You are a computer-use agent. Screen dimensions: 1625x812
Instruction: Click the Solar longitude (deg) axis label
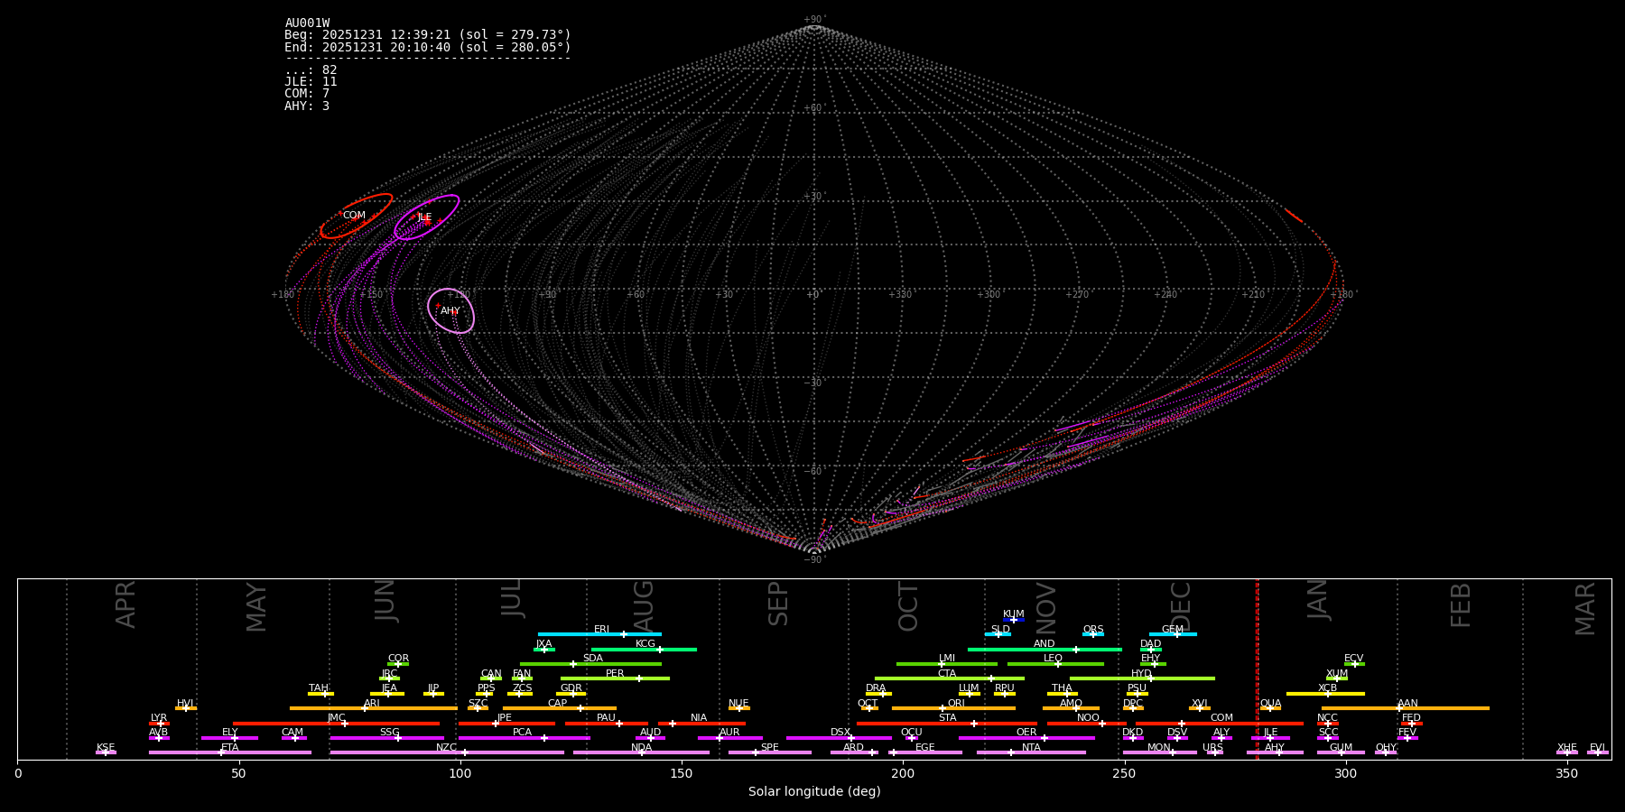point(813,792)
